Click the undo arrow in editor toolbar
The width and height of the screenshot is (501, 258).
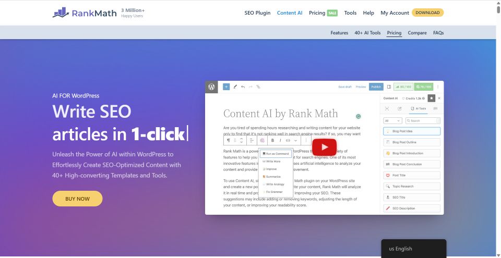point(243,87)
